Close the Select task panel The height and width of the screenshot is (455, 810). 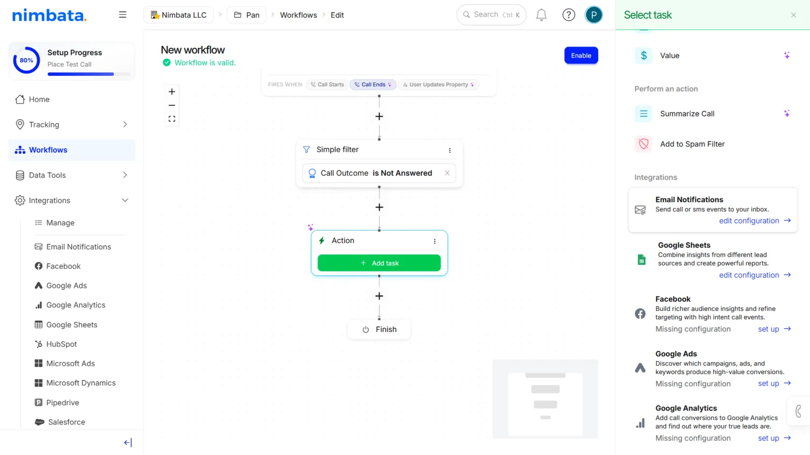[793, 15]
